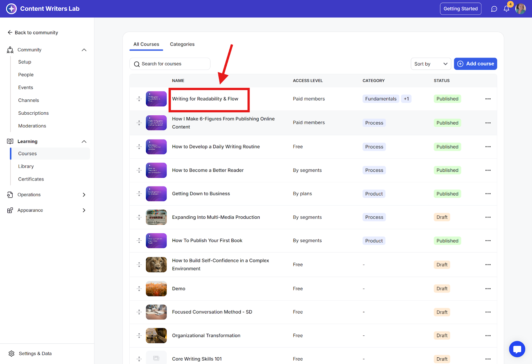This screenshot has height=364, width=532.
Task: Expand the Operations sidebar section
Action: [84, 195]
